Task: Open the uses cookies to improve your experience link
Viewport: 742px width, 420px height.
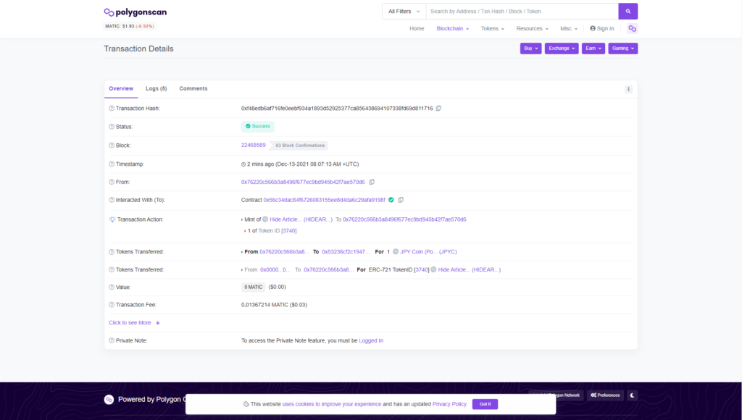Action: [332, 404]
